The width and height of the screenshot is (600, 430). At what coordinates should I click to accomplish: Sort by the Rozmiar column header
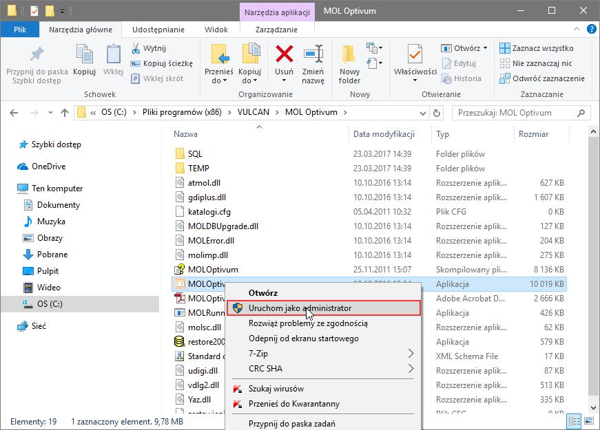point(533,134)
